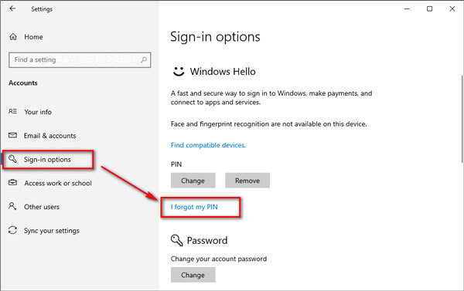Click the Sync your settings arrows icon

12,230
